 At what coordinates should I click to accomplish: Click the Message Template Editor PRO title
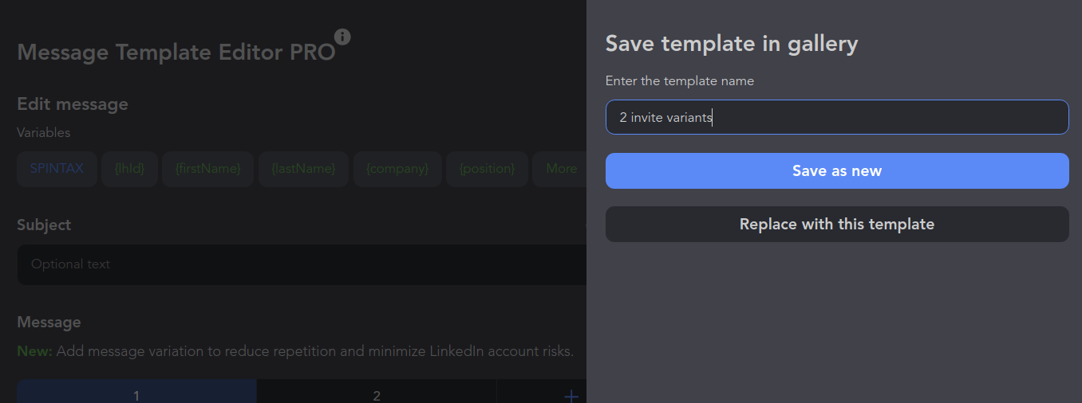(176, 53)
